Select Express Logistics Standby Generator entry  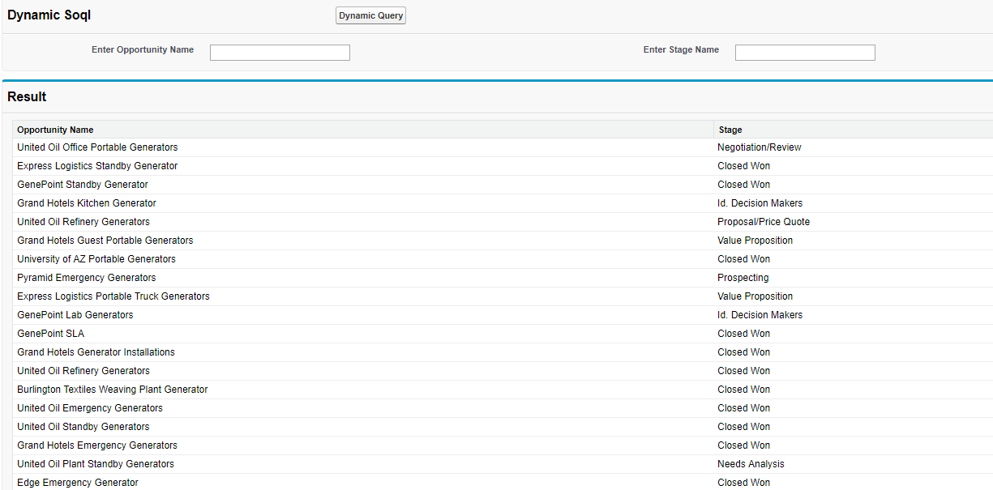pyautogui.click(x=97, y=166)
